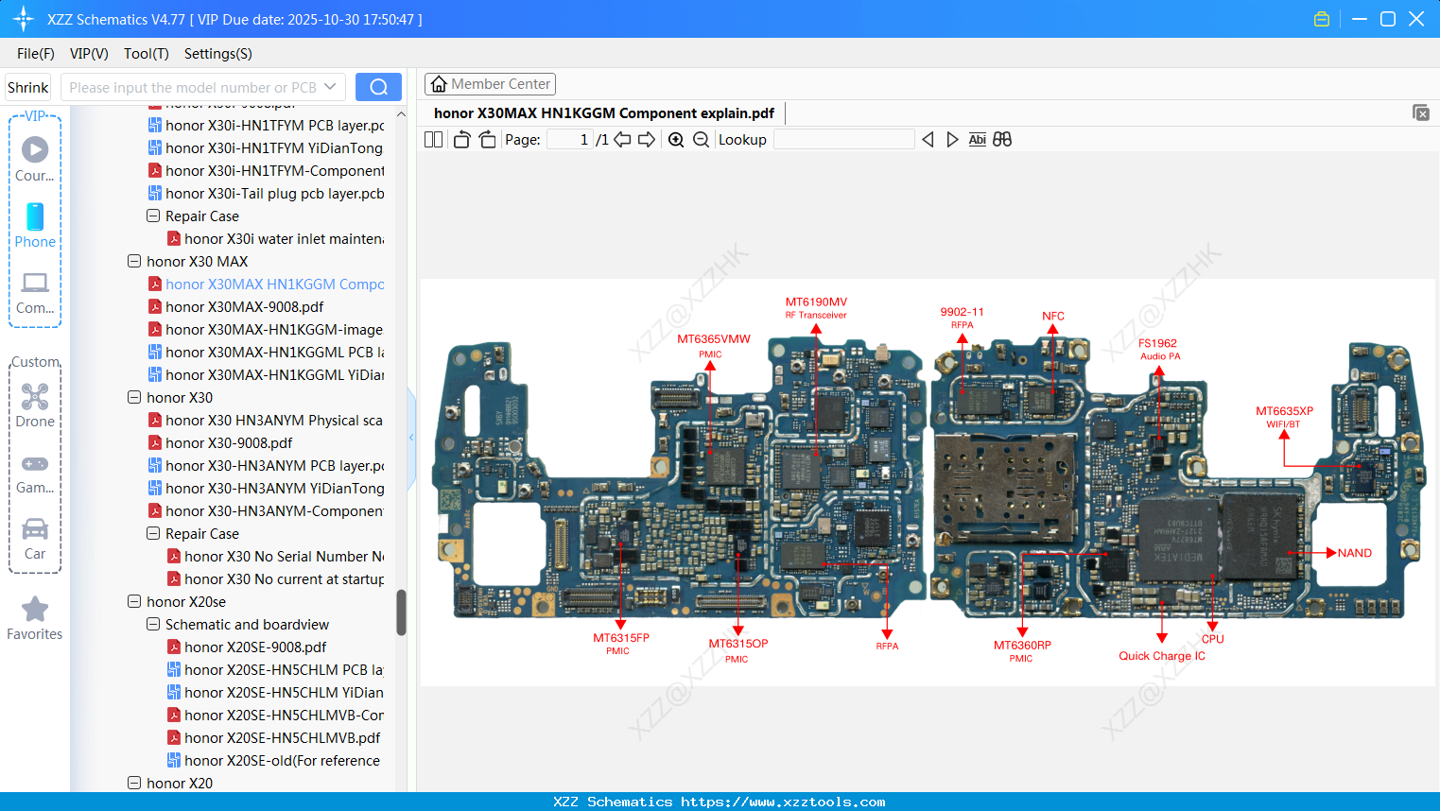The height and width of the screenshot is (811, 1440).
Task: Collapse Repair Case under honor X30
Action: pyautogui.click(x=153, y=533)
